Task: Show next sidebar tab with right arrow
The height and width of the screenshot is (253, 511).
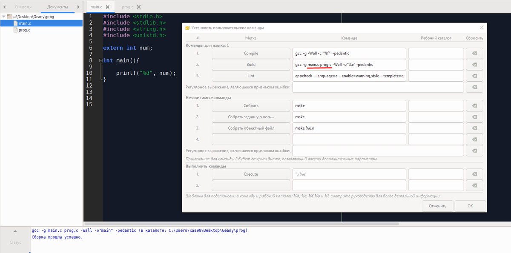Action: 78,7
